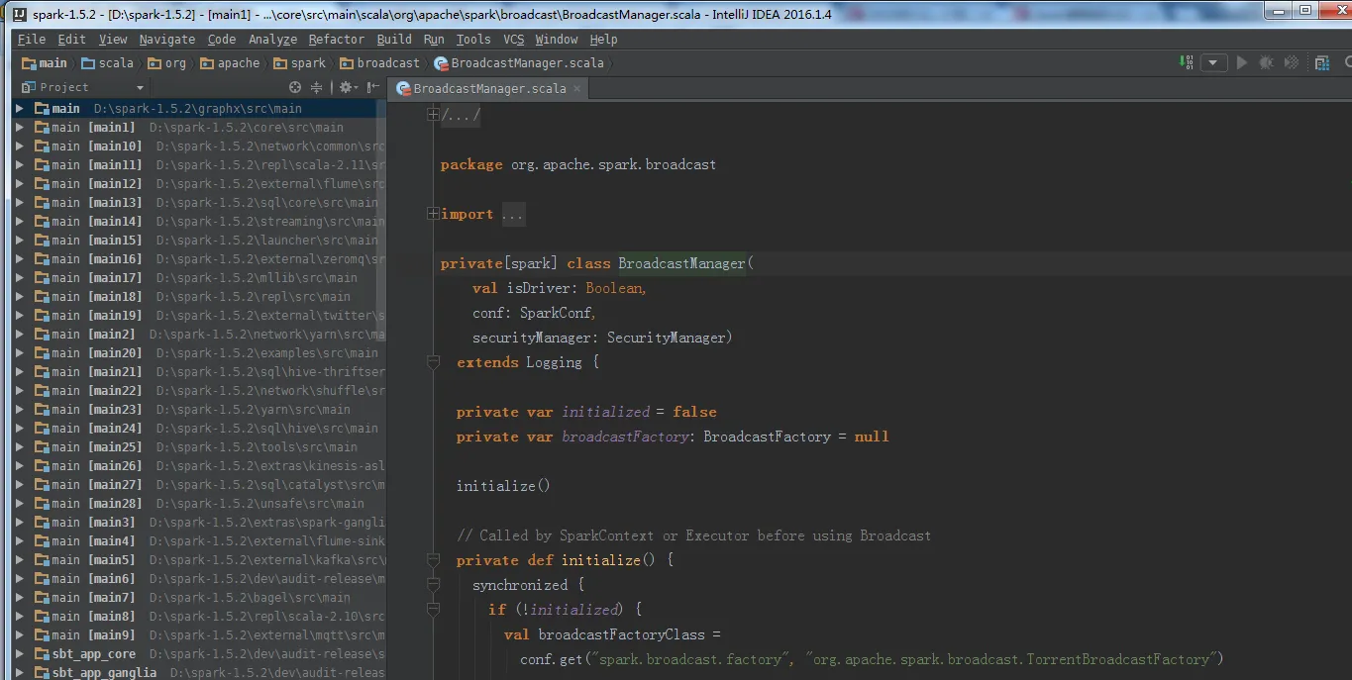This screenshot has width=1352, height=680.
Task: Open the Project Structure dialog icon
Action: [1320, 62]
